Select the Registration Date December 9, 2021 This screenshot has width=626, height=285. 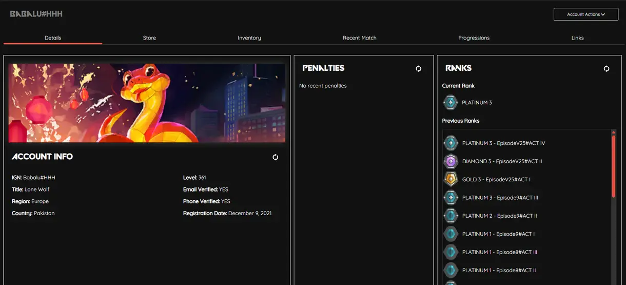pos(227,213)
